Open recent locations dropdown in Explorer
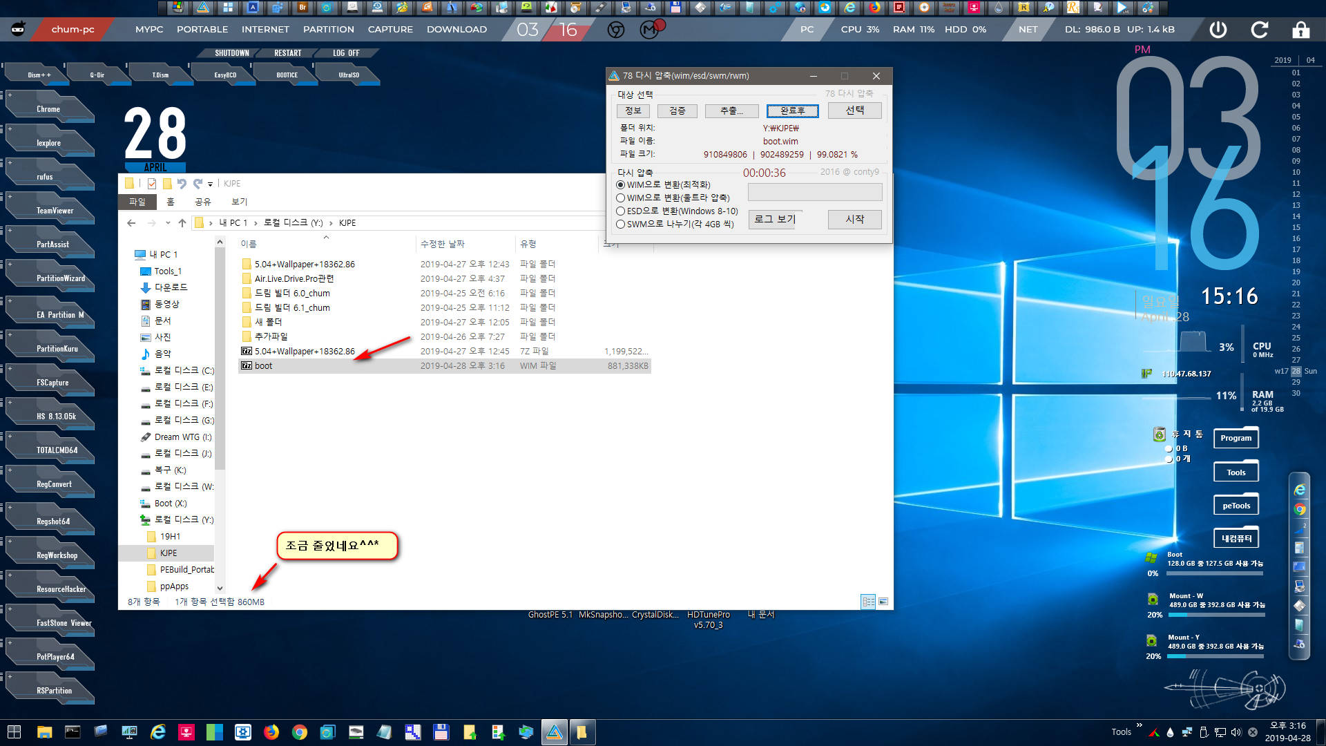The image size is (1326, 746). click(x=168, y=223)
